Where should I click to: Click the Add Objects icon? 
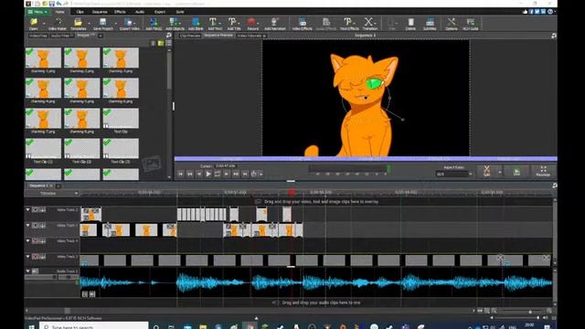[175, 24]
